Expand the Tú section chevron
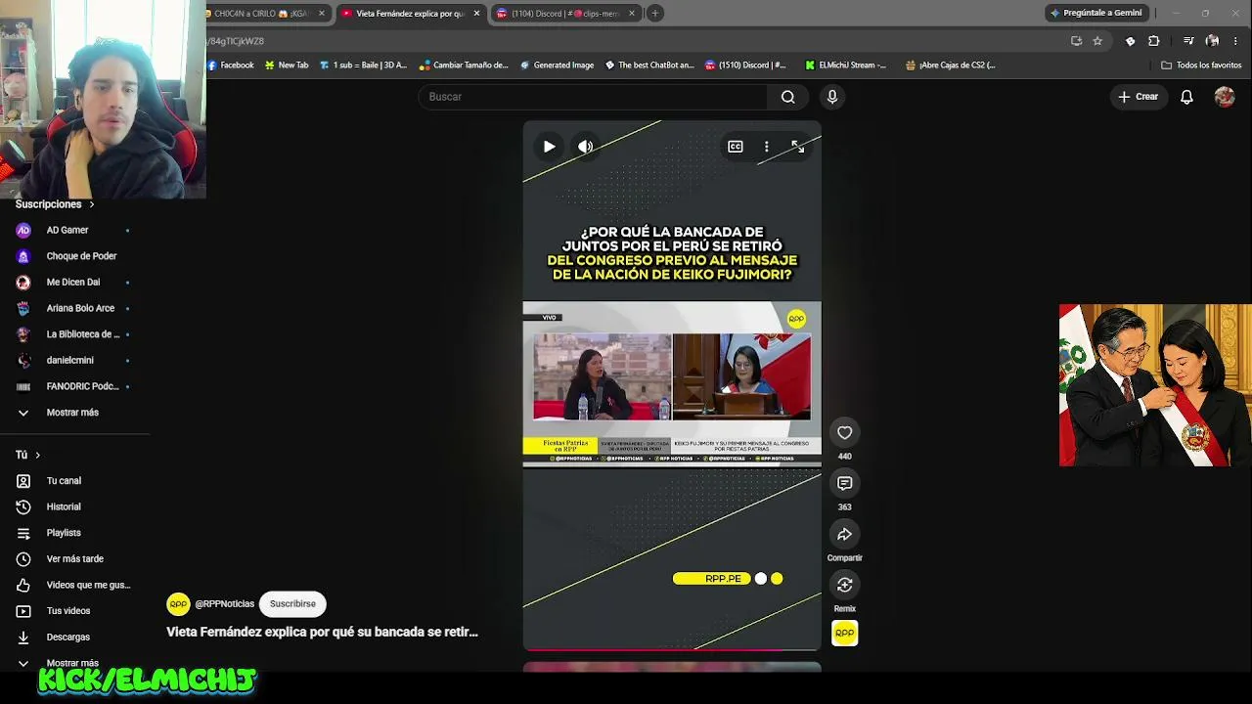1252x704 pixels. (x=38, y=455)
